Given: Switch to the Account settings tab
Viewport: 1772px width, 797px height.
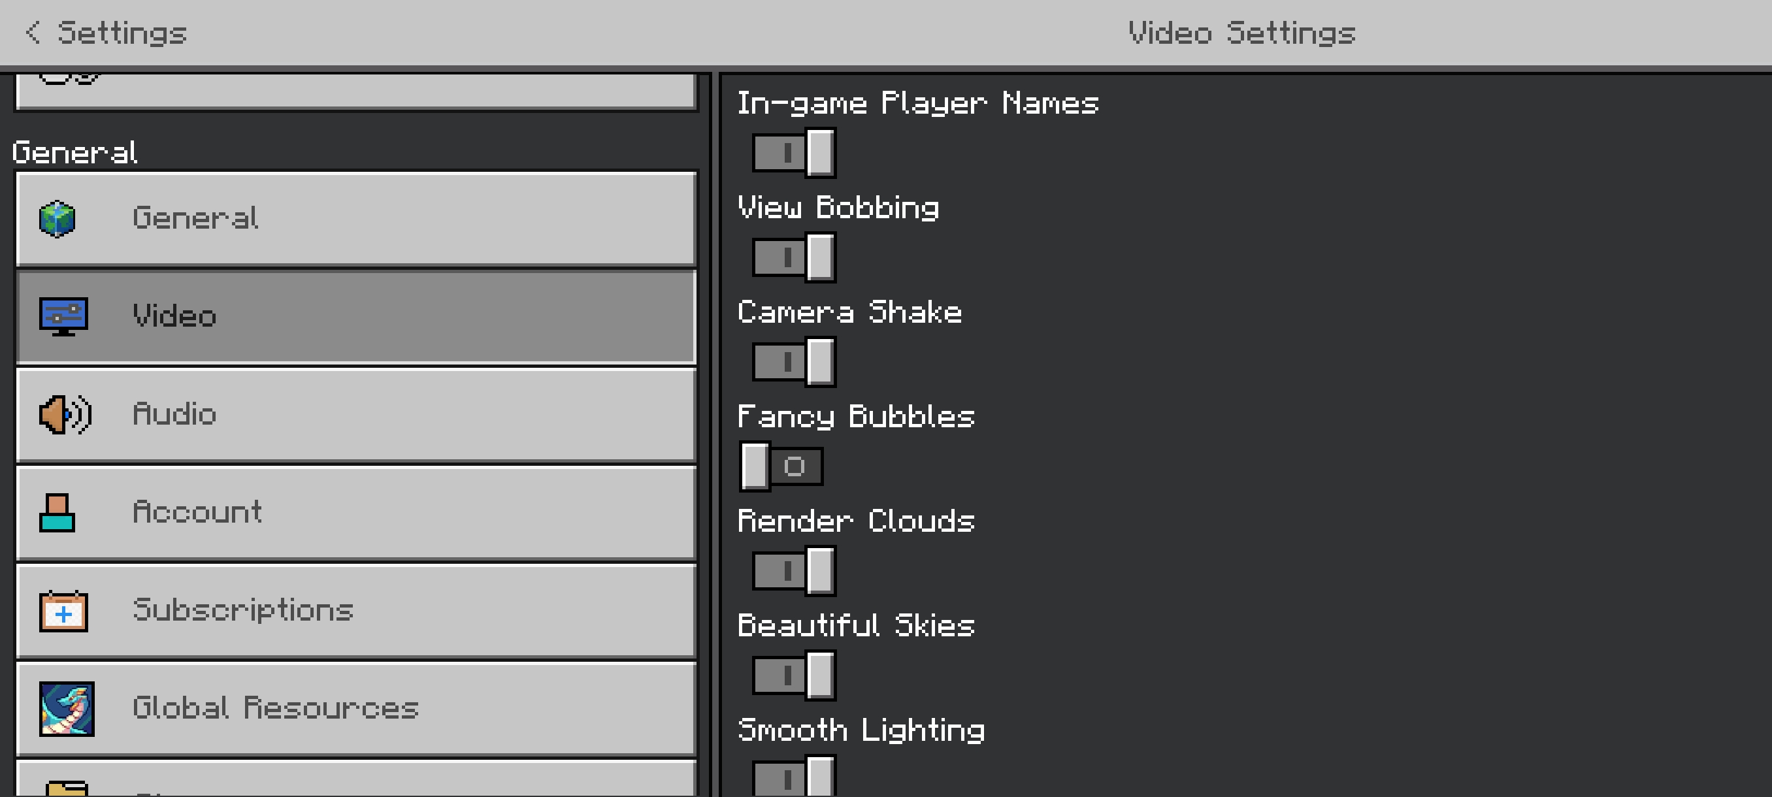Looking at the screenshot, I should click(x=356, y=513).
